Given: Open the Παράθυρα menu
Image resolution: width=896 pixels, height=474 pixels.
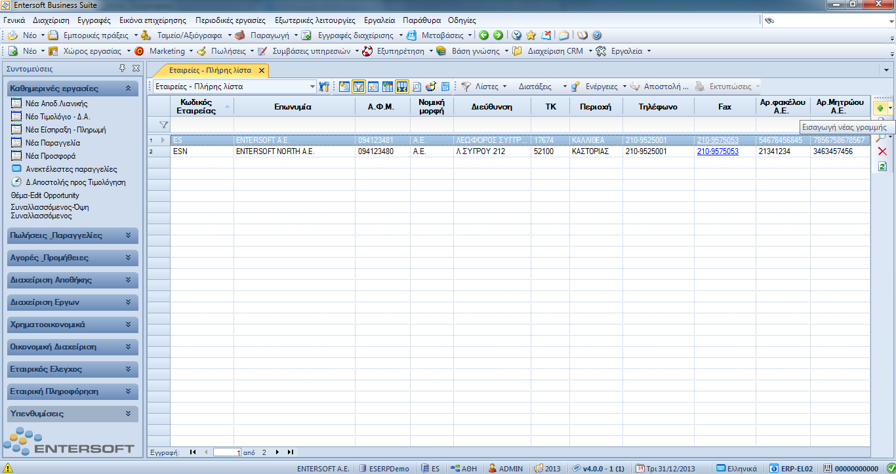Looking at the screenshot, I should [x=422, y=20].
